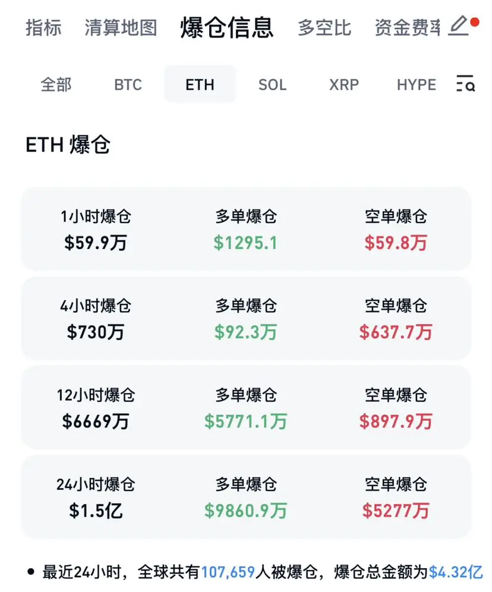
Task: Select the ETH coin filter
Action: coord(200,84)
